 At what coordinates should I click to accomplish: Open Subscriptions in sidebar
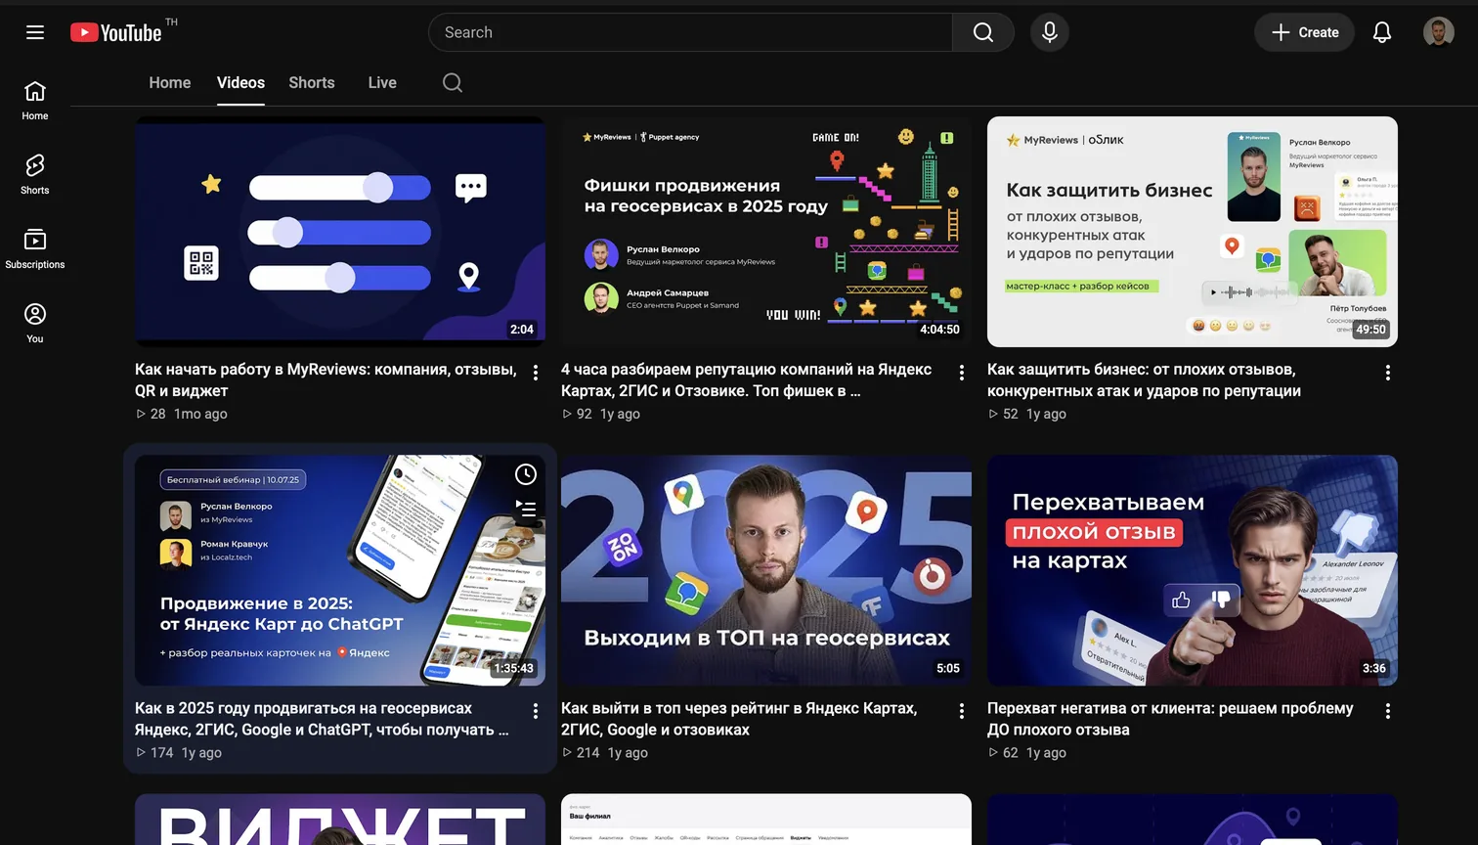point(35,249)
